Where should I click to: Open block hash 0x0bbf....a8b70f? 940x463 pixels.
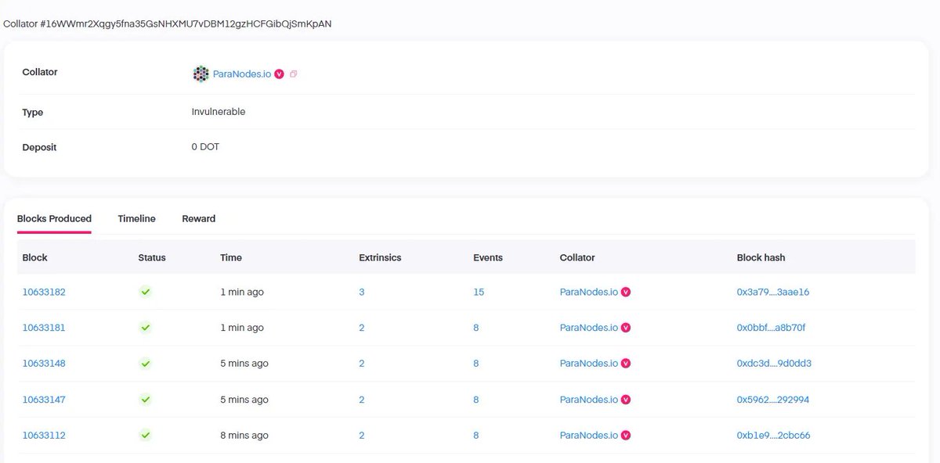(771, 328)
